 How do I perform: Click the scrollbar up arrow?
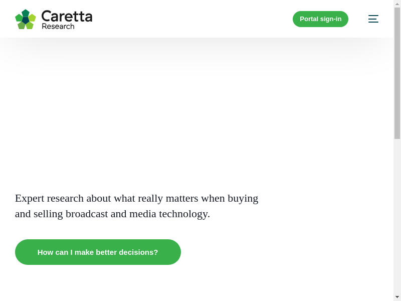397,4
